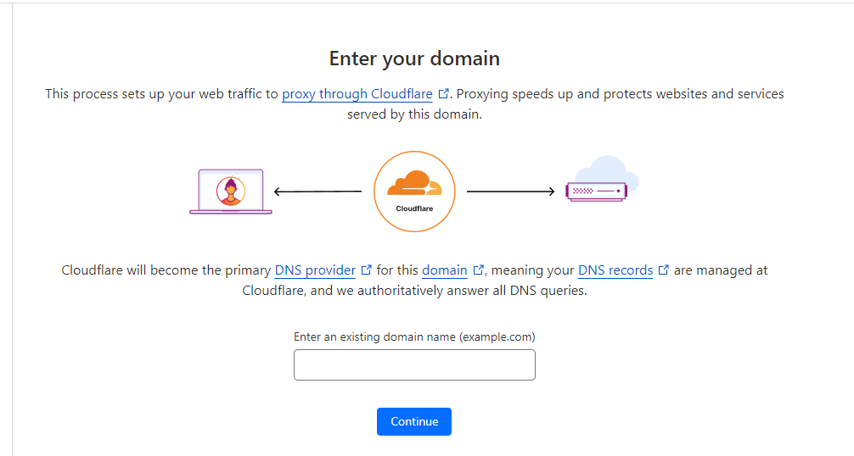854x456 pixels.
Task: Click the laptop illustration
Action: tap(231, 192)
